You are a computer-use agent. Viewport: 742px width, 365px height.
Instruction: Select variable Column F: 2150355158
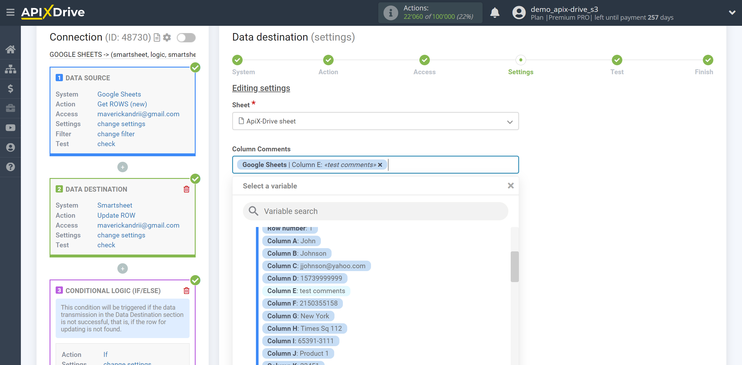point(302,303)
